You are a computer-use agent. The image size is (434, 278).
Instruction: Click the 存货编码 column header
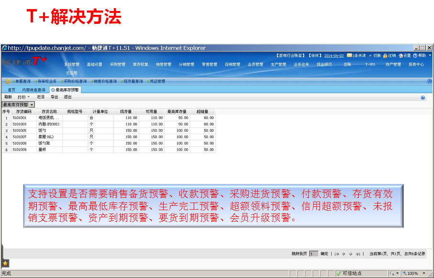(24, 112)
